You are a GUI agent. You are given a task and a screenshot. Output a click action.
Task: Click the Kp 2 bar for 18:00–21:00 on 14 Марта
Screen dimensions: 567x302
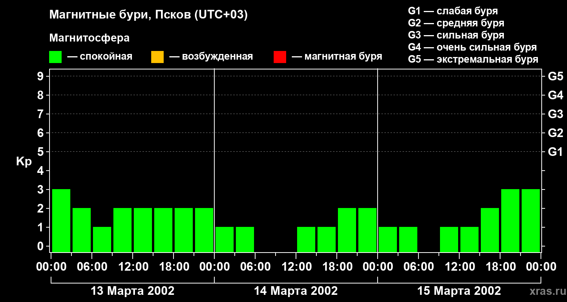[347, 230]
